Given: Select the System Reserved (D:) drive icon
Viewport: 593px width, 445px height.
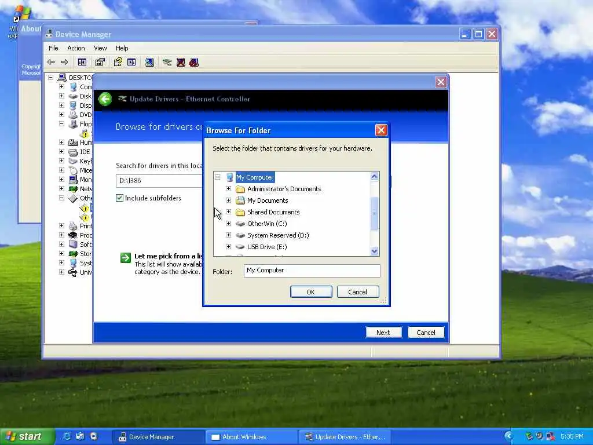Looking at the screenshot, I should [x=240, y=235].
